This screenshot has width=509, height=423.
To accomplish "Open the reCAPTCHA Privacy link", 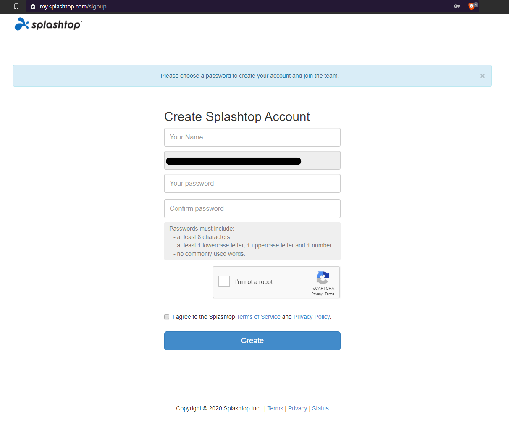I will [x=316, y=294].
